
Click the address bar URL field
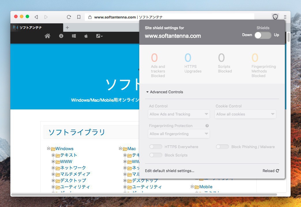(170, 17)
